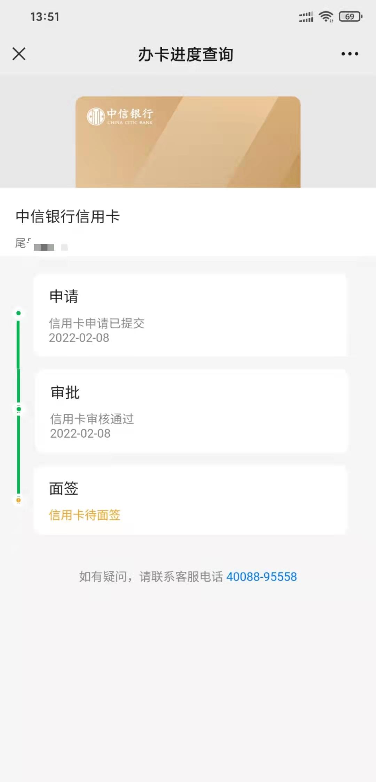Tap the WiFi status icon
The height and width of the screenshot is (782, 376).
pos(326,16)
